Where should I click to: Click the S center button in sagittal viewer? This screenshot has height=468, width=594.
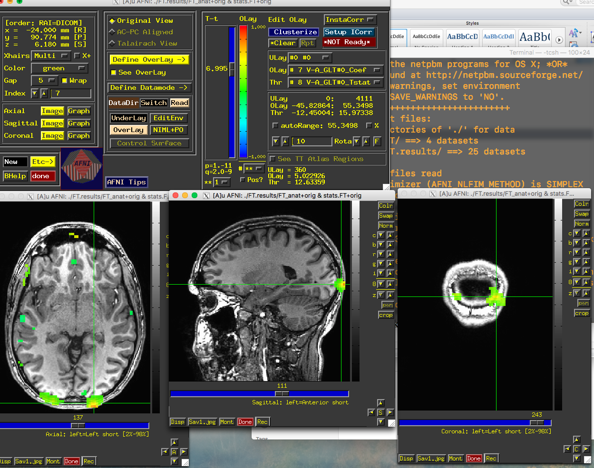click(x=380, y=412)
